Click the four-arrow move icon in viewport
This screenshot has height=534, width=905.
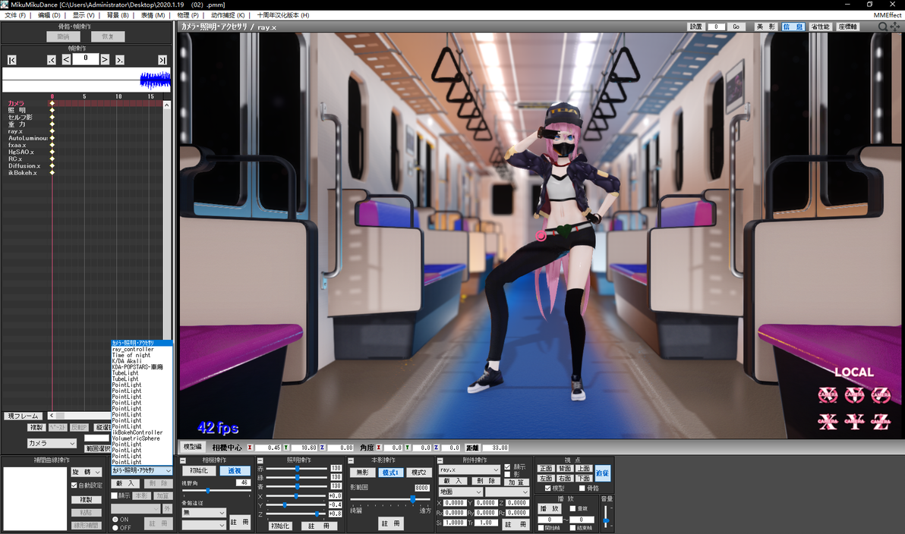coord(894,27)
